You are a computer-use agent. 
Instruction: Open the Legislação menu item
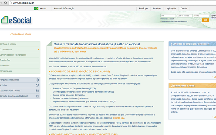click(x=171, y=8)
